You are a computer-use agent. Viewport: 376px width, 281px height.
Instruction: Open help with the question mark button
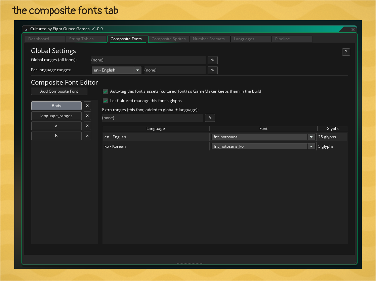coord(346,52)
